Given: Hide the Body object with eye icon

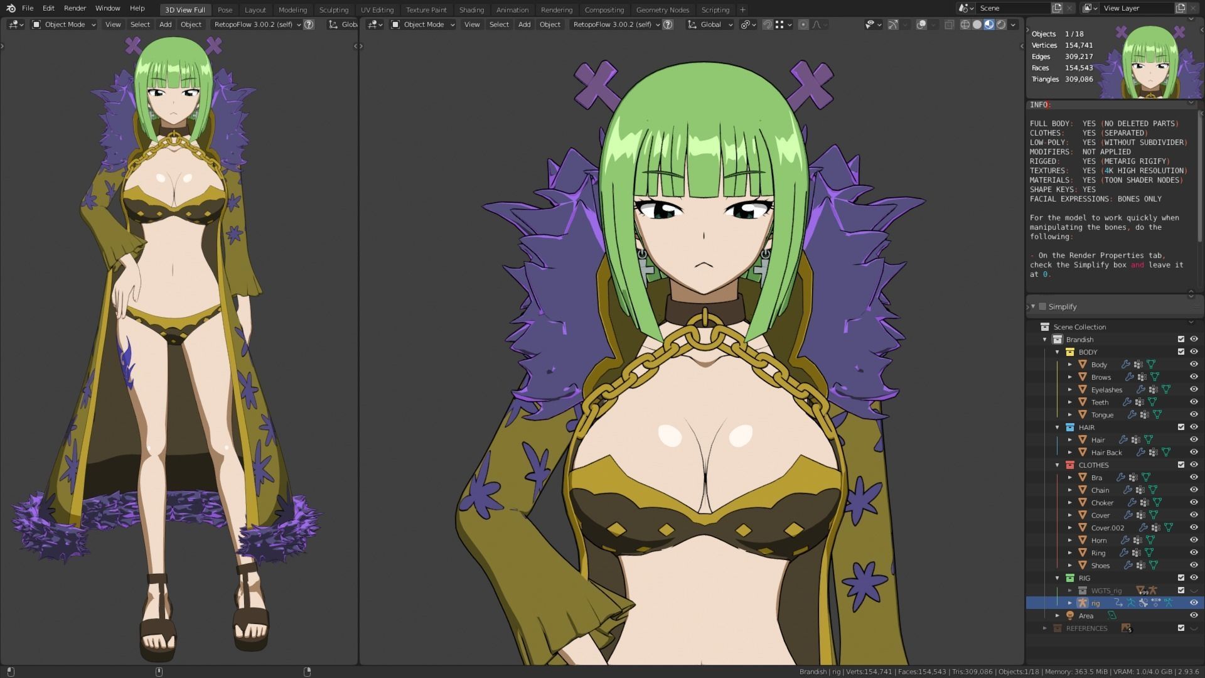Looking at the screenshot, I should pos(1194,364).
